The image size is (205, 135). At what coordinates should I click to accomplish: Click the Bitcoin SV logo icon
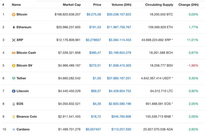coord(13,65)
